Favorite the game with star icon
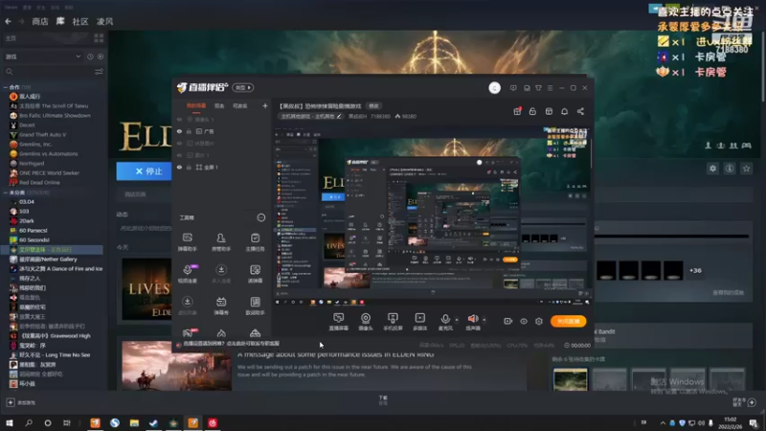Image resolution: width=766 pixels, height=431 pixels. 746,169
